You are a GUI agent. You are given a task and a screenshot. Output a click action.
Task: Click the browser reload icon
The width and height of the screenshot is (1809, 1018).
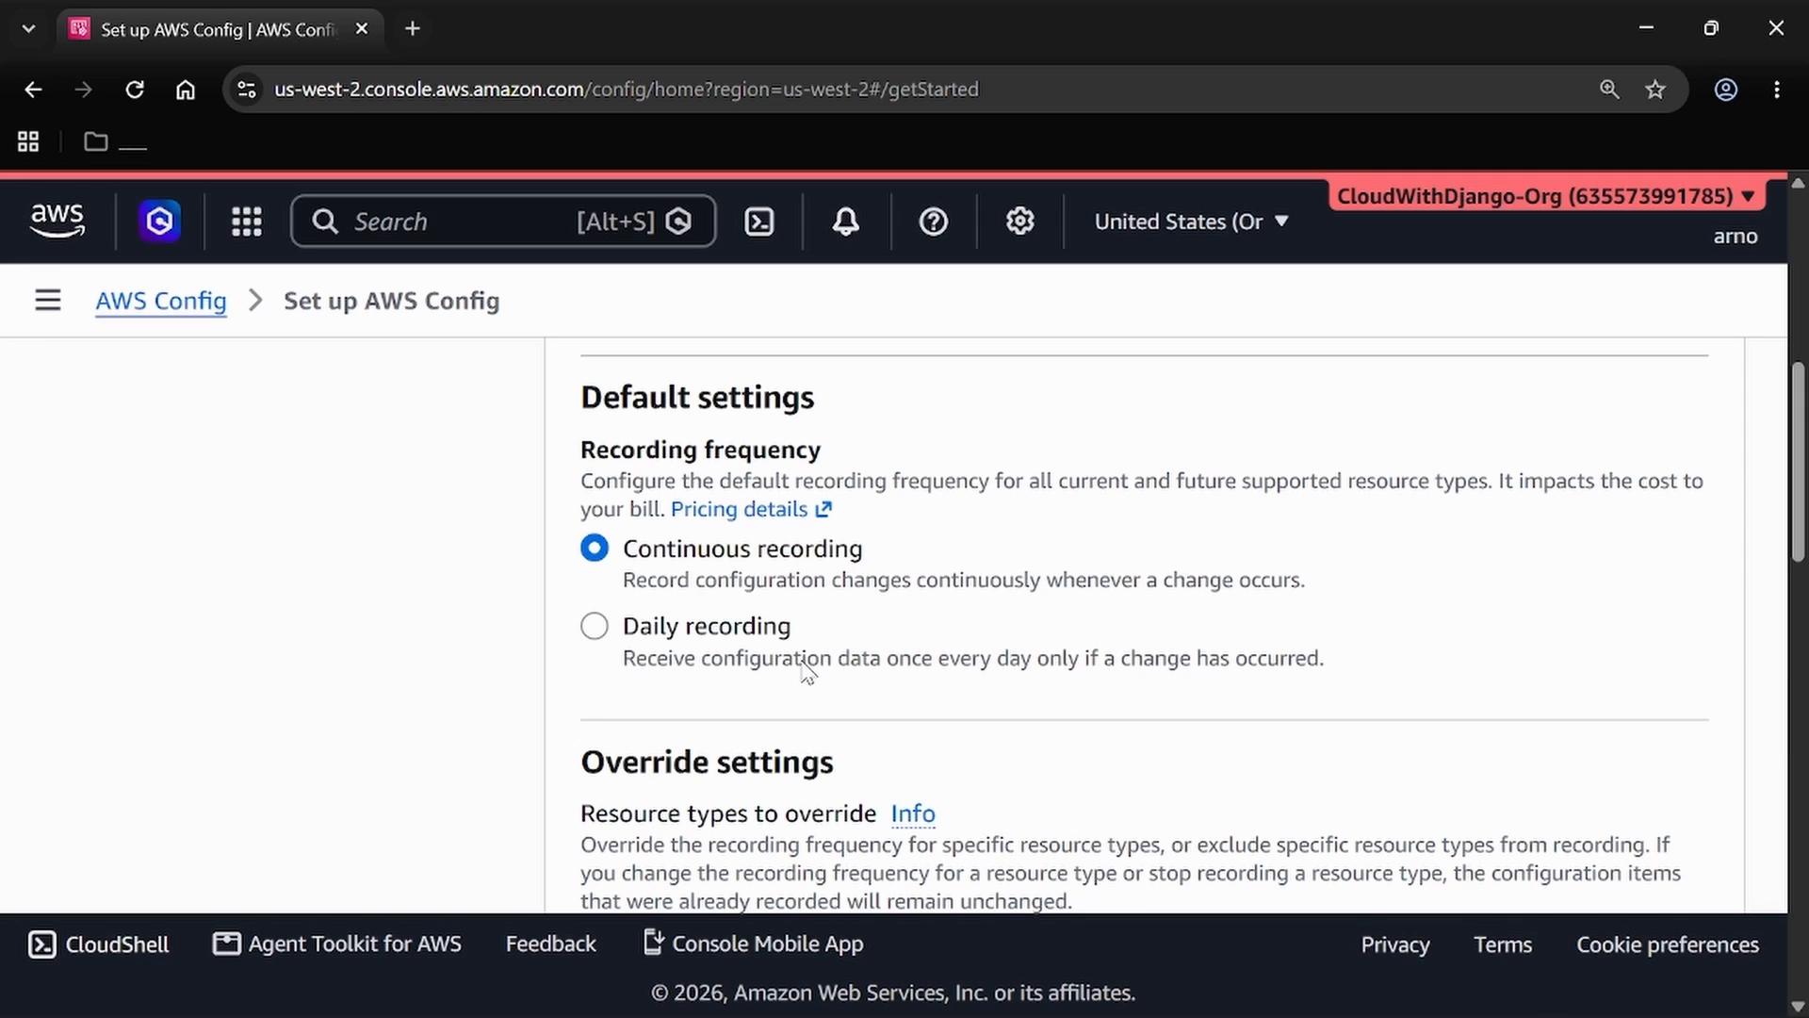(135, 90)
